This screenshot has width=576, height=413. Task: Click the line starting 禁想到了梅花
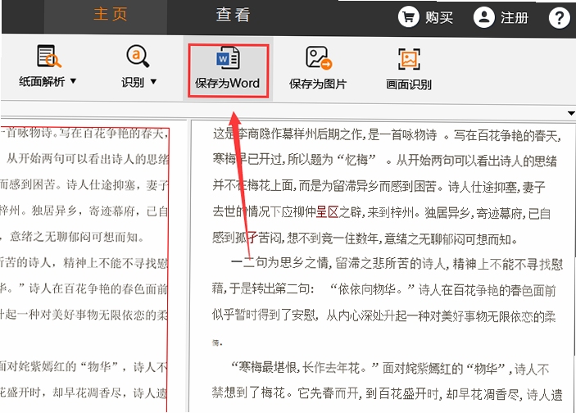(x=388, y=393)
